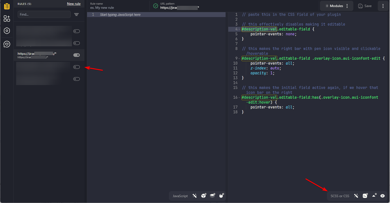Click line number 18 in CSS gutter

(x=235, y=112)
